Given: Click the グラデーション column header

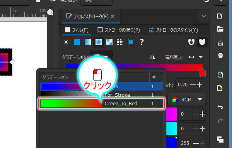Looking at the screenshot, I should click(55, 77).
